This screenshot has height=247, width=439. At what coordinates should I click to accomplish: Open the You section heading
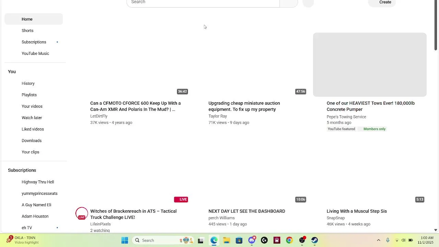[12, 72]
